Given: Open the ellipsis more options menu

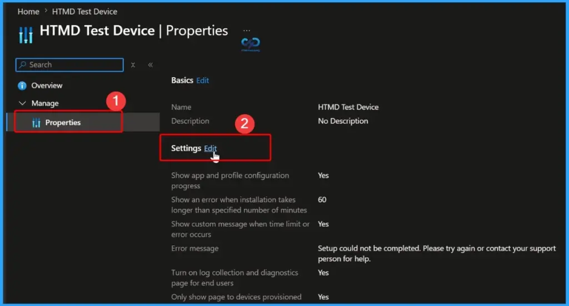Looking at the screenshot, I should click(247, 31).
